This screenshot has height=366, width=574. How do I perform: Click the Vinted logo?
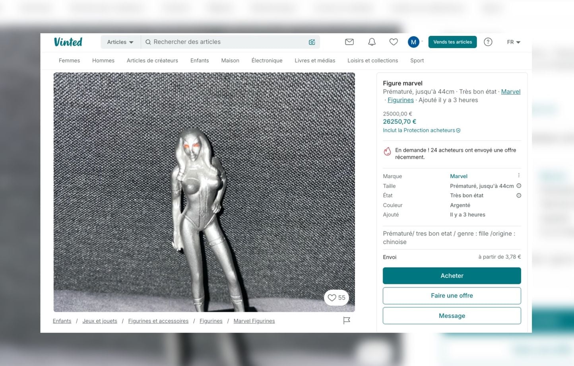click(68, 42)
